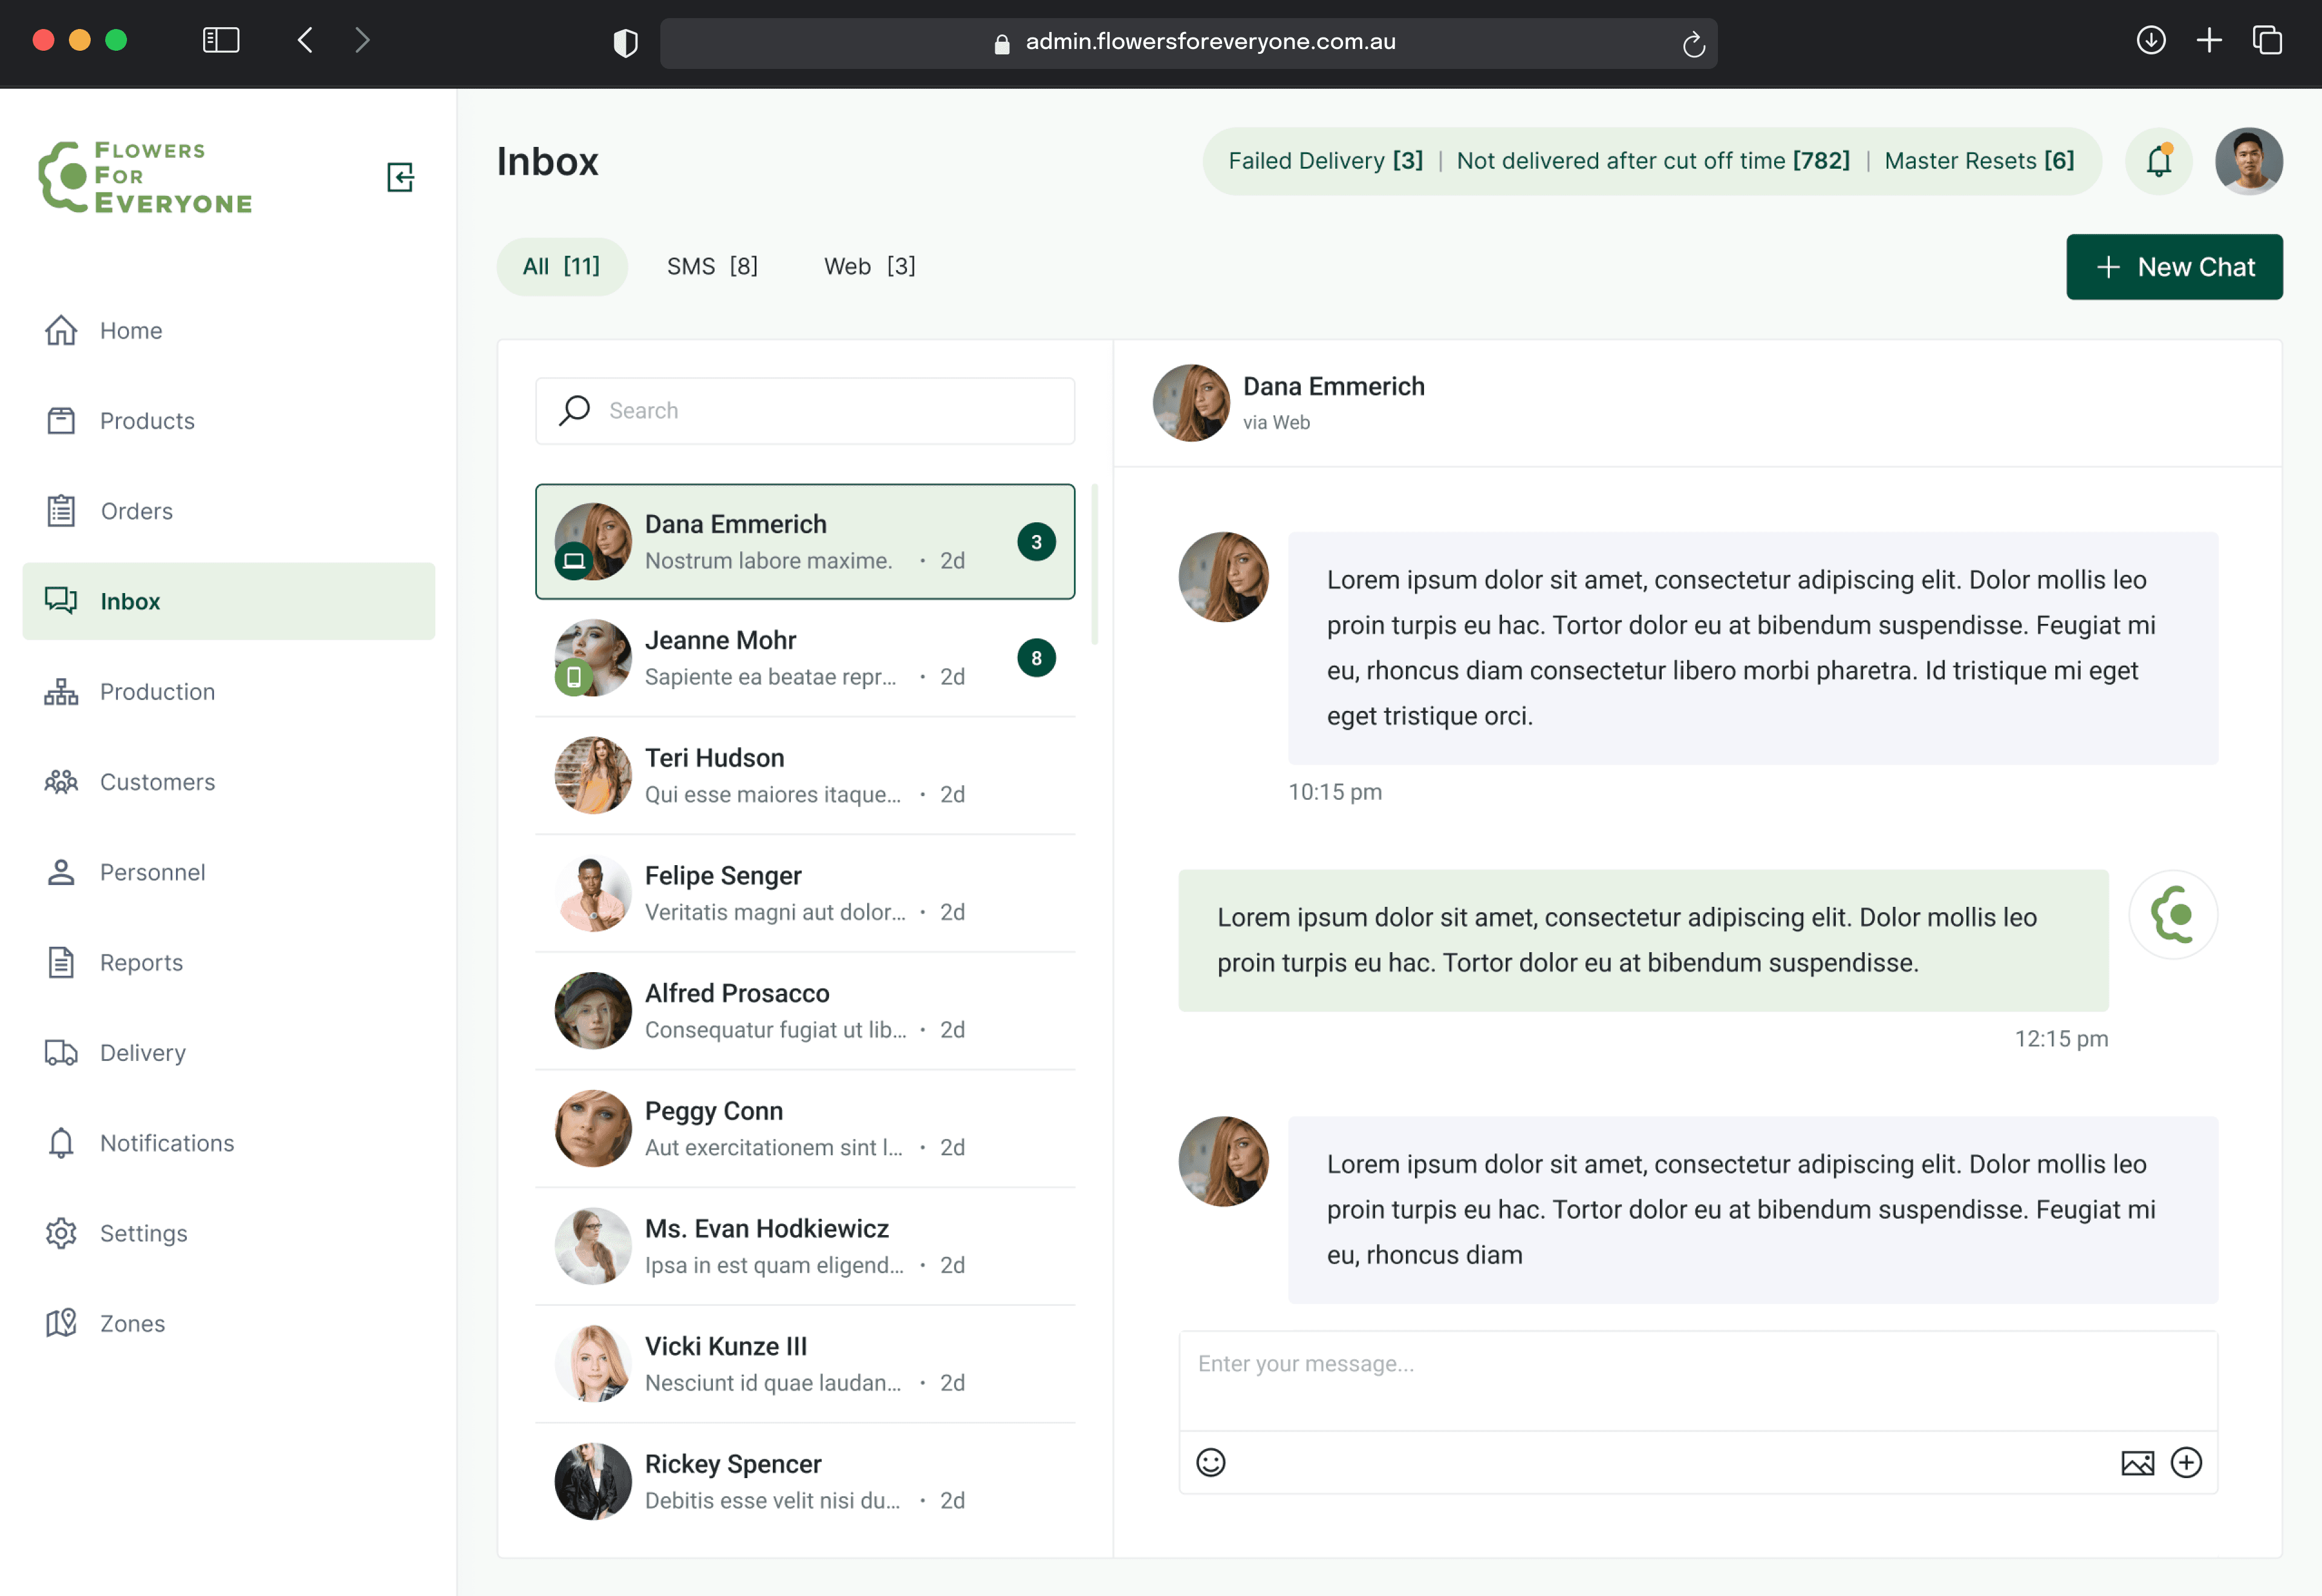The height and width of the screenshot is (1596, 2322).
Task: Attach an image using the picture icon
Action: coord(2137,1462)
